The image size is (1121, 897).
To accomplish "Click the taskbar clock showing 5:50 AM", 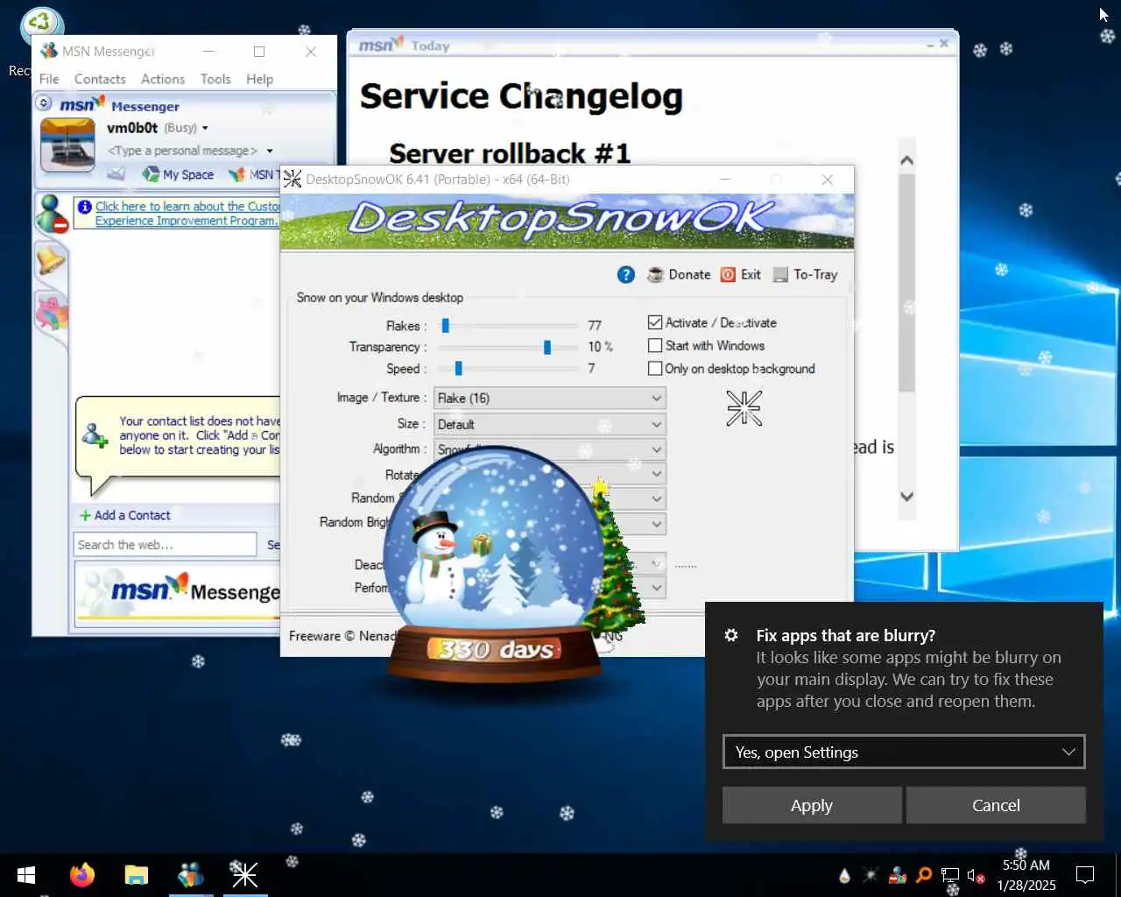I will click(x=1026, y=875).
